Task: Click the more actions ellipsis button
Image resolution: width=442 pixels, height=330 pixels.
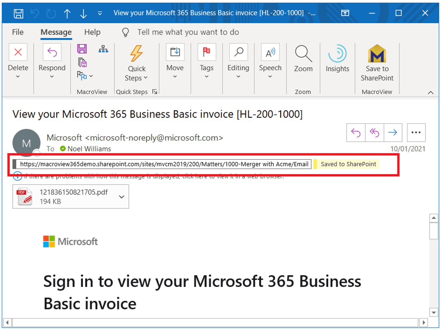Action: 416,132
